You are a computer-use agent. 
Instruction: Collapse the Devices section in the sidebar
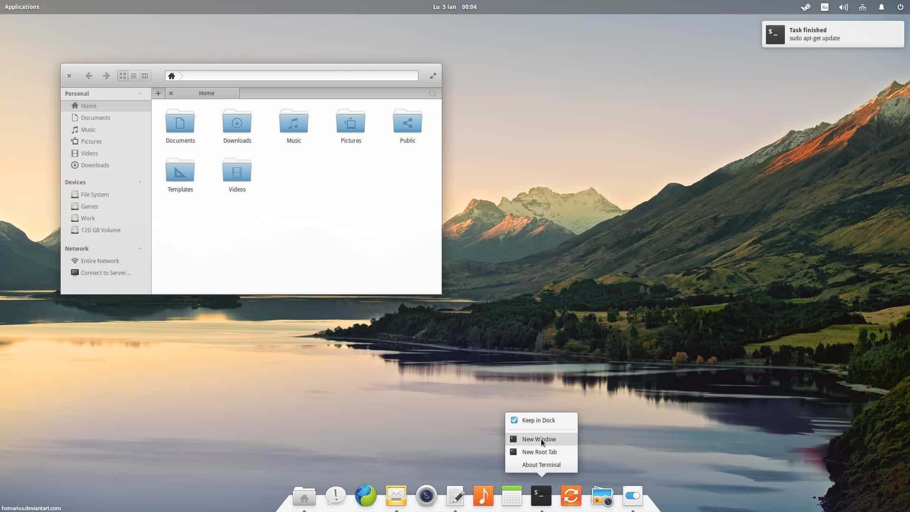click(x=140, y=182)
